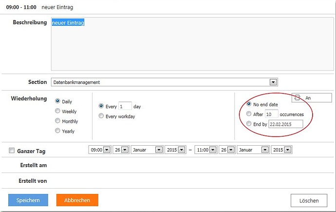The image size is (336, 212).
Task: Open the end year 2015 dropdown
Action: coord(281,150)
